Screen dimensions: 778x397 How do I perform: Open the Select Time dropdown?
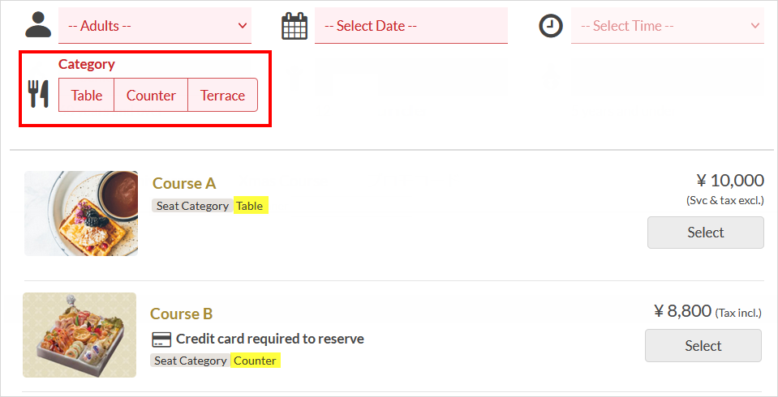667,26
